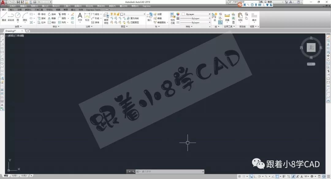Click the Save icon in quick access toolbar
This screenshot has height=179, width=331.
[x=18, y=2]
